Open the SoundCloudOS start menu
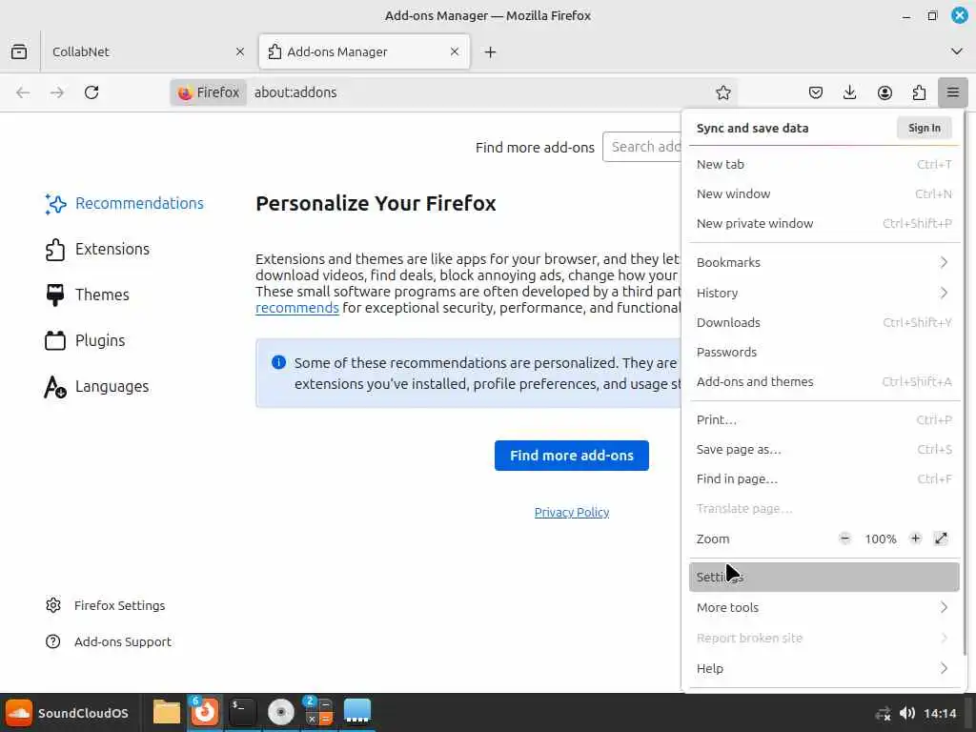The height and width of the screenshot is (732, 976). [x=68, y=713]
